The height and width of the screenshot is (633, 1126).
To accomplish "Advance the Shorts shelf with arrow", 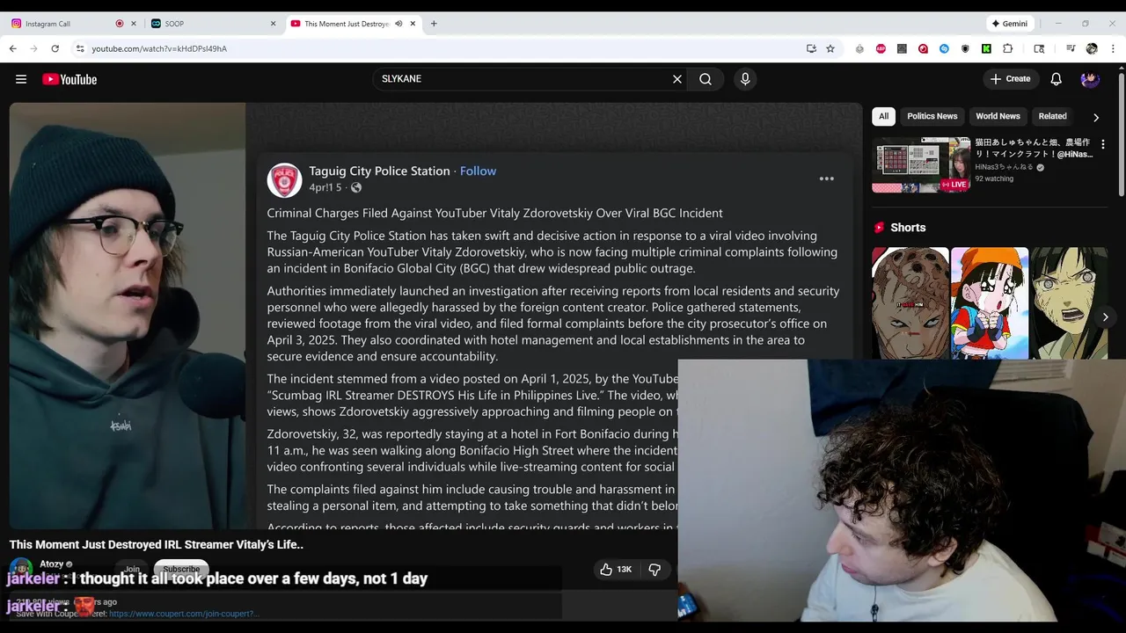I will pyautogui.click(x=1106, y=317).
